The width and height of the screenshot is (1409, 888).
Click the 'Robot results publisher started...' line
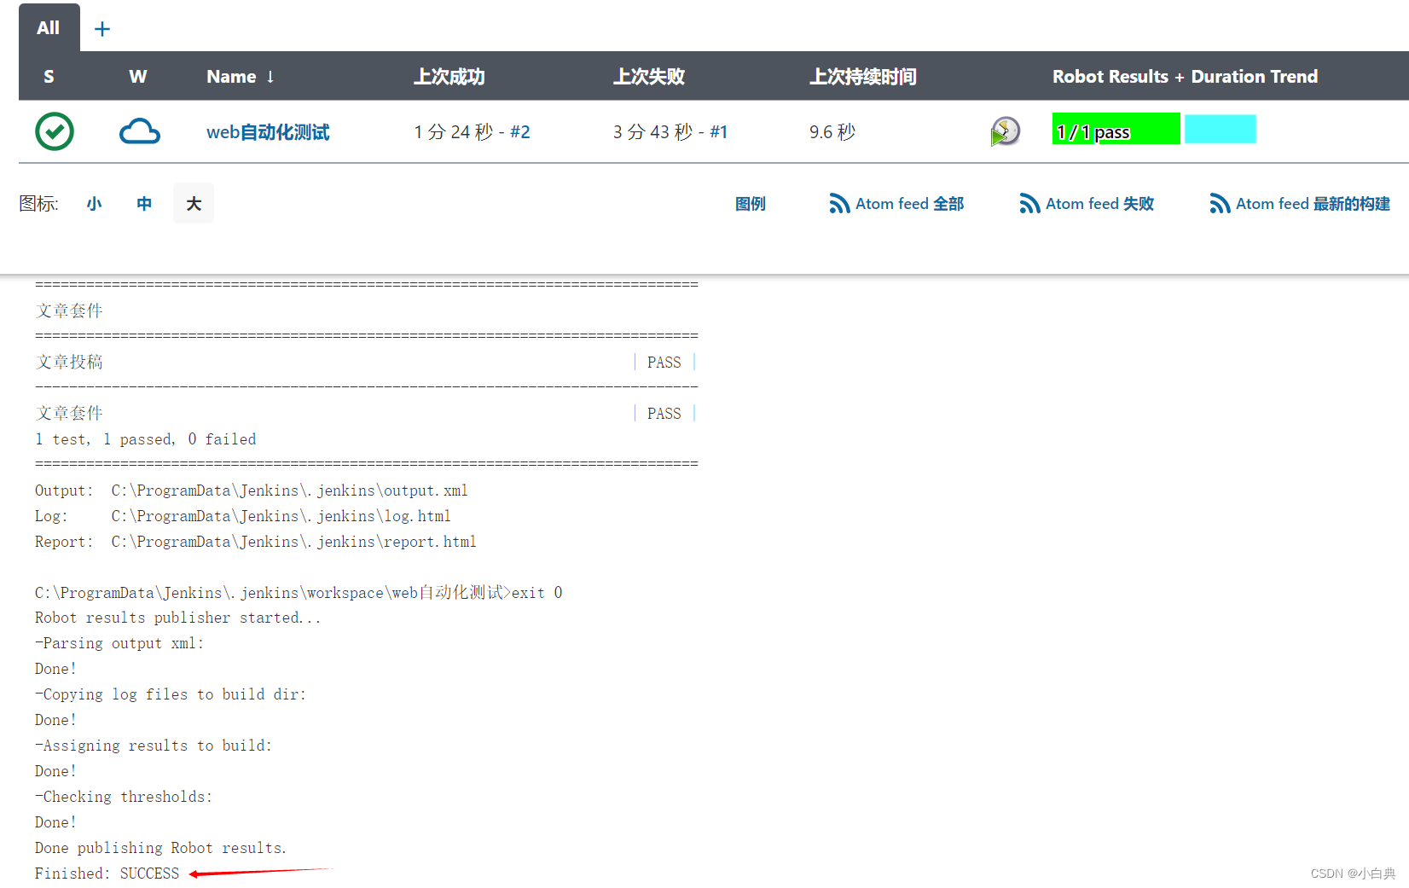tap(178, 618)
